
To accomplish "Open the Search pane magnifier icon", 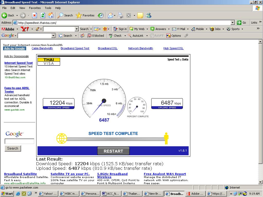I will tap(60, 15).
